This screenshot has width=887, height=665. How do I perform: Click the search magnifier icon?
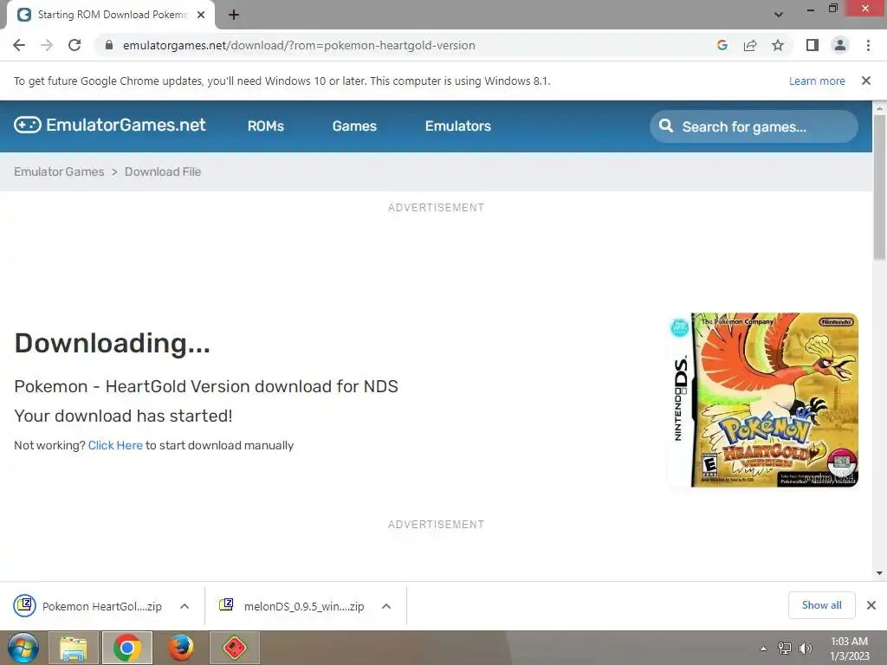(x=666, y=126)
